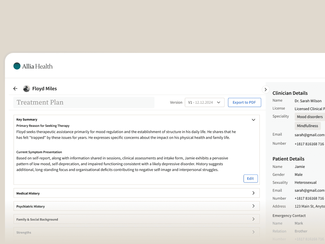Click the Patient Details heading
325x244 pixels.
coord(288,159)
